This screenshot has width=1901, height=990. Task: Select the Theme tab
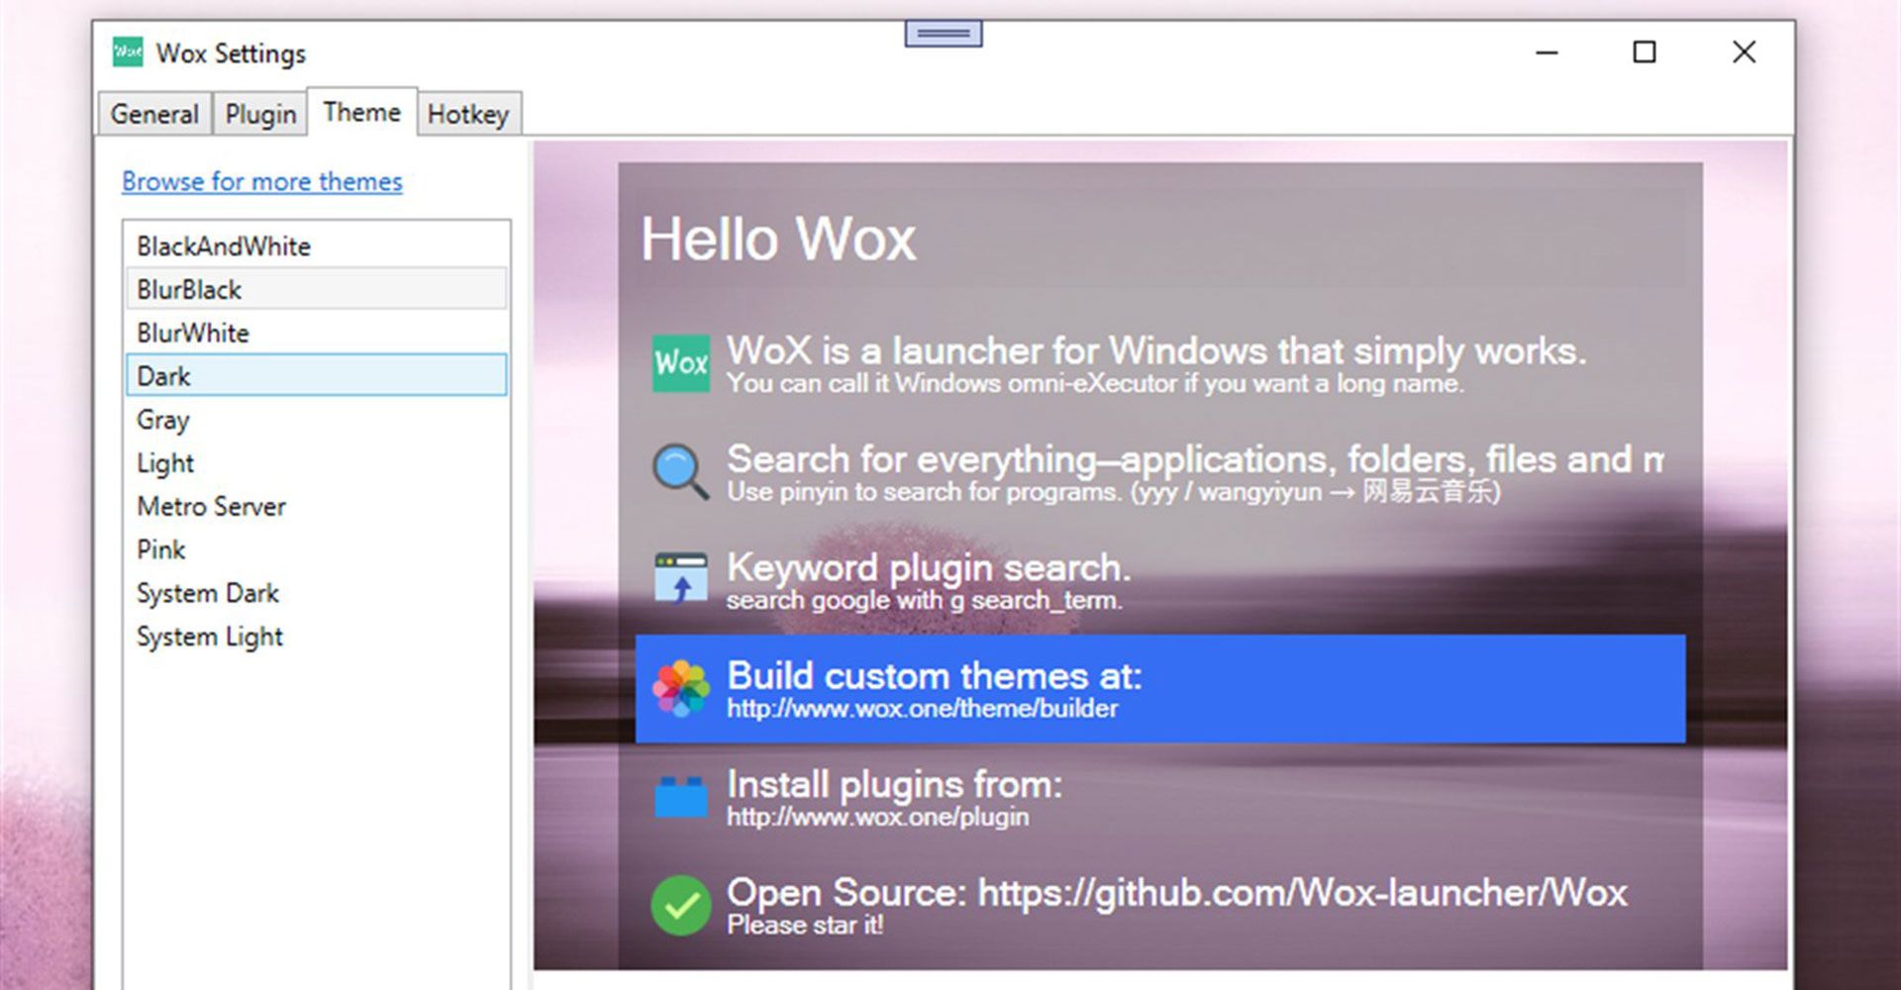pos(361,112)
